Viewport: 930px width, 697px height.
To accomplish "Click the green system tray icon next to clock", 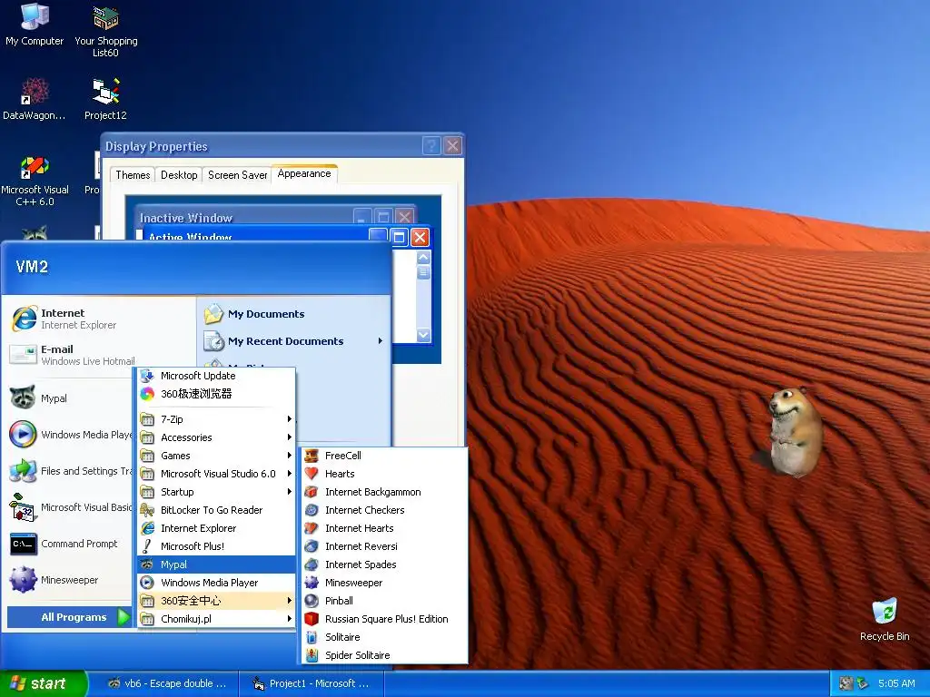I will (x=863, y=683).
